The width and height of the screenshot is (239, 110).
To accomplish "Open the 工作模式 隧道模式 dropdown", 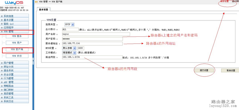I will pyautogui.click(x=69, y=53).
